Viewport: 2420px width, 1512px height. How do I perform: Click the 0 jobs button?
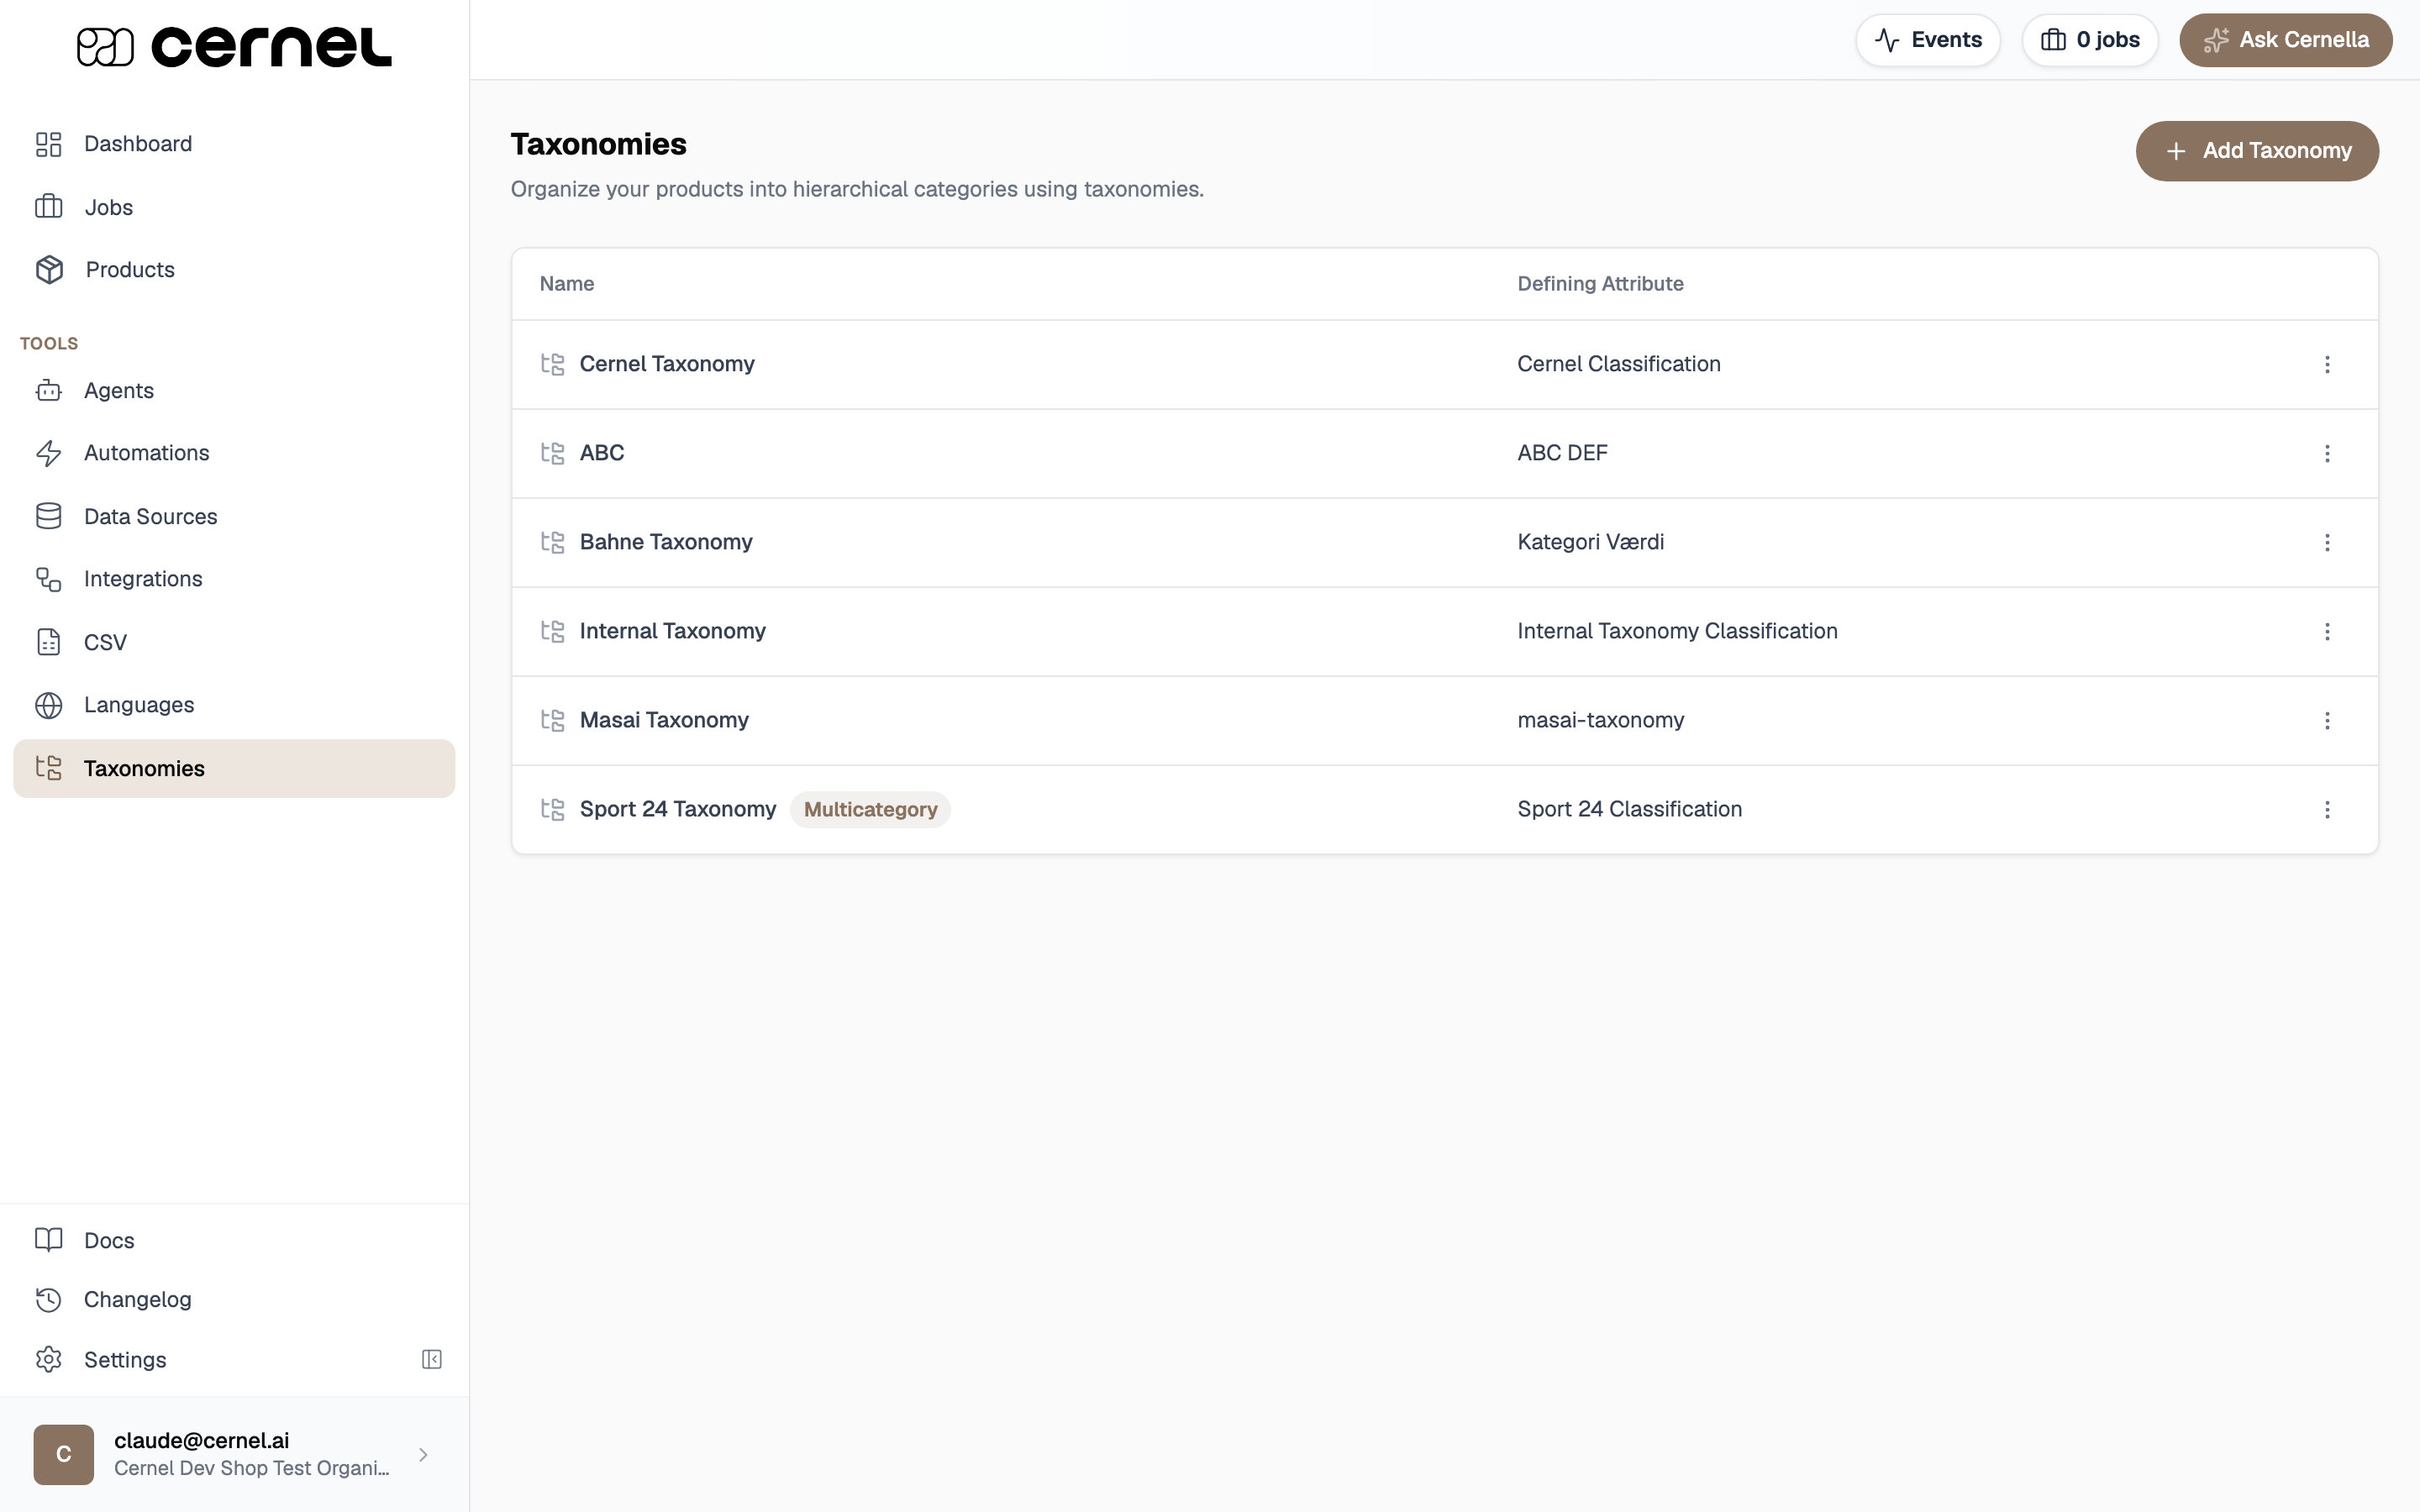(x=2089, y=40)
